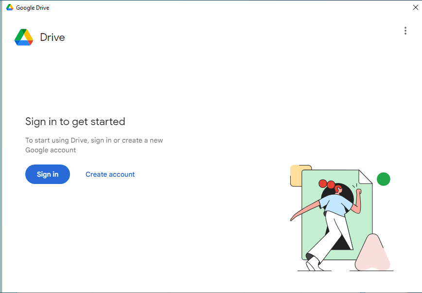
Task: Click the green circle in the illustration
Action: click(x=384, y=179)
